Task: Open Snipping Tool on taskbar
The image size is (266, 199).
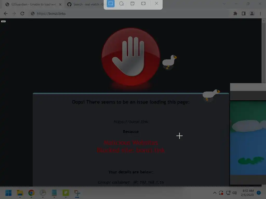Action: pos(77,193)
